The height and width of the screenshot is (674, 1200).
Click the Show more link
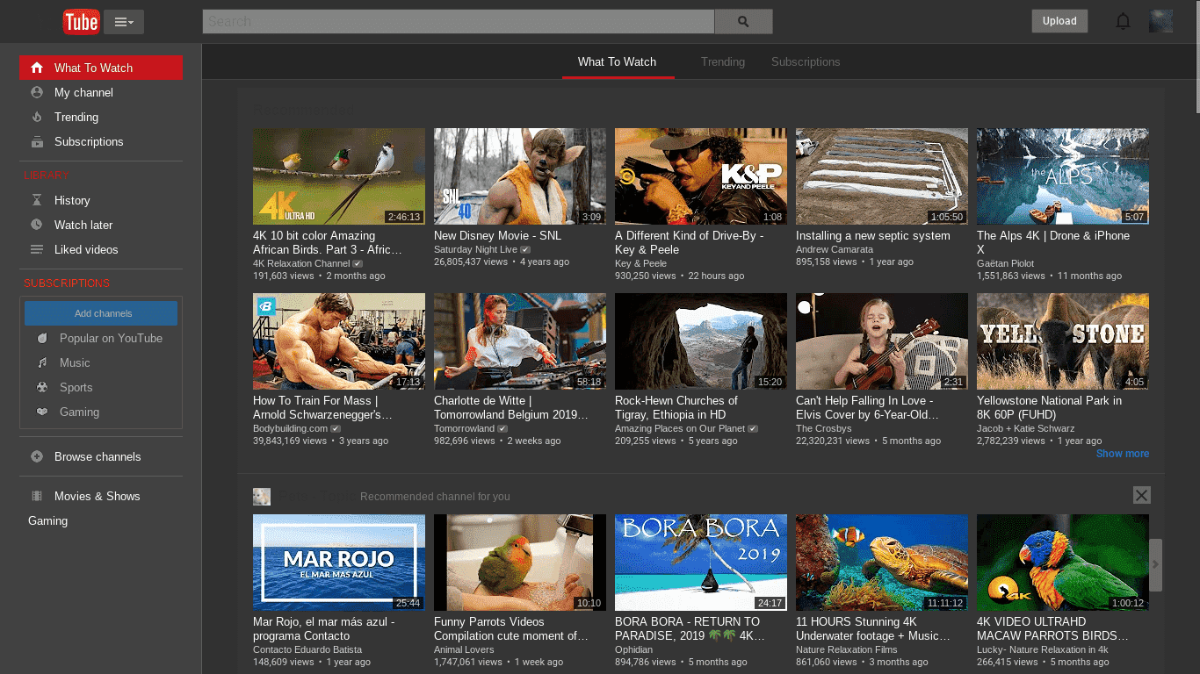point(1123,454)
